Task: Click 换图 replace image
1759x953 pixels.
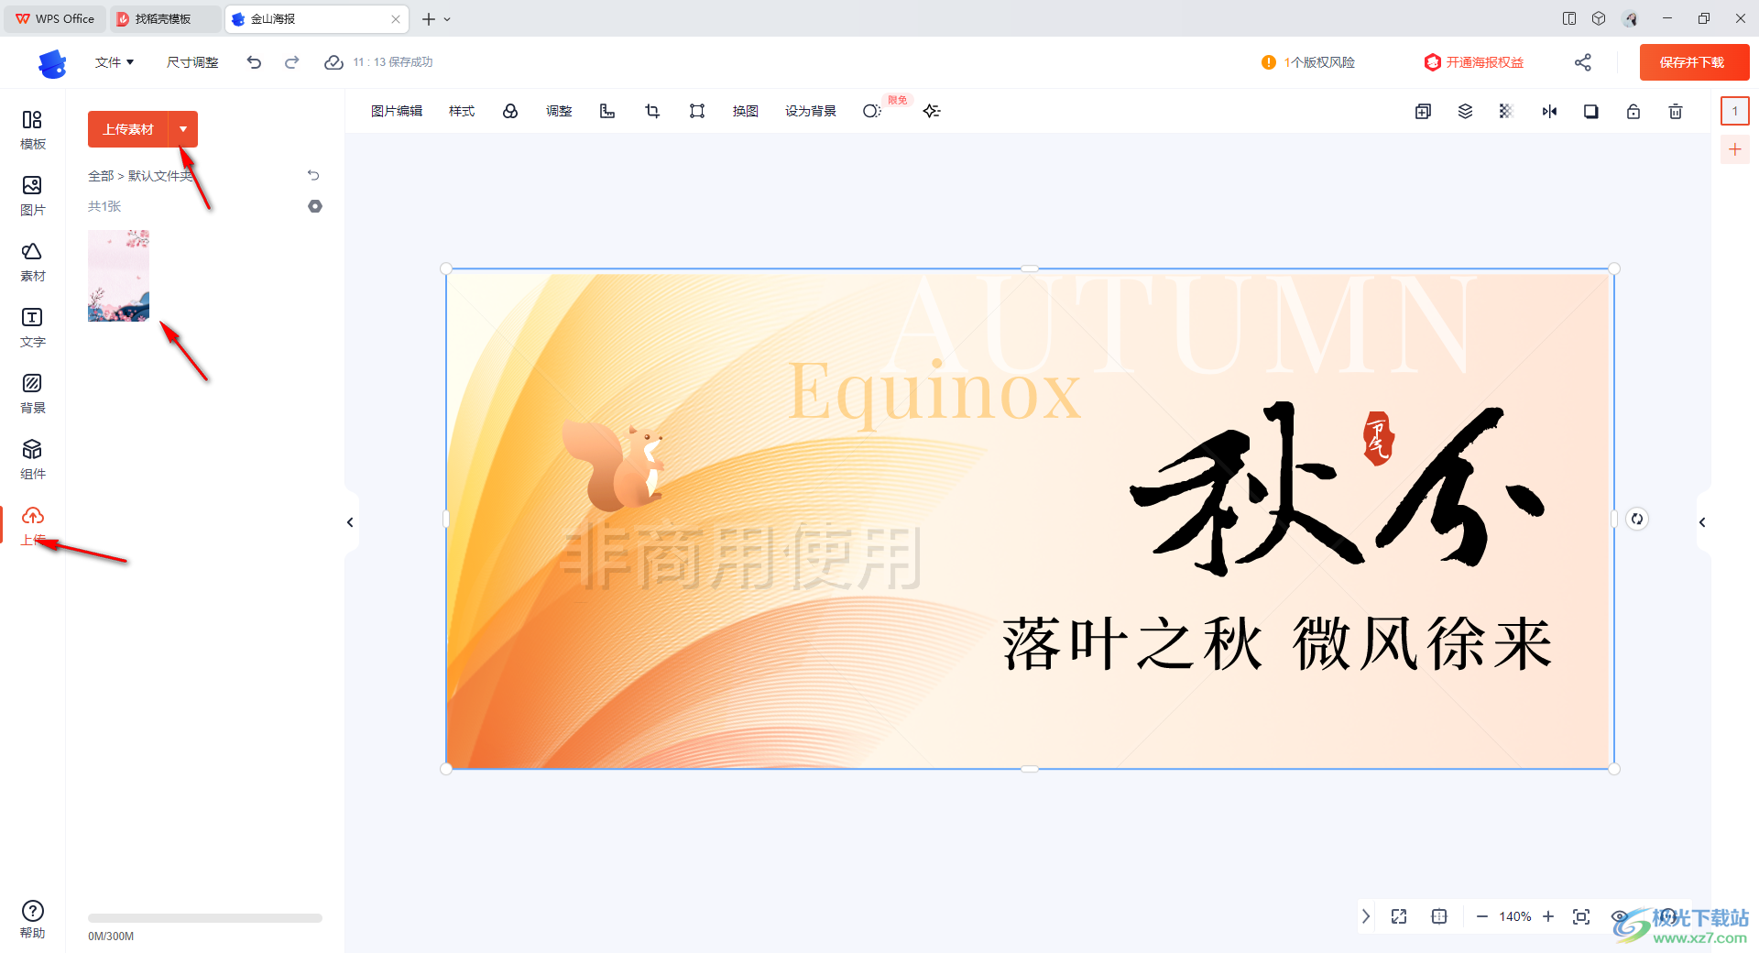Action: (746, 111)
